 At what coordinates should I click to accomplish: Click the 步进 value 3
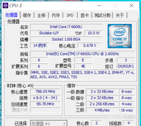tap(126, 60)
